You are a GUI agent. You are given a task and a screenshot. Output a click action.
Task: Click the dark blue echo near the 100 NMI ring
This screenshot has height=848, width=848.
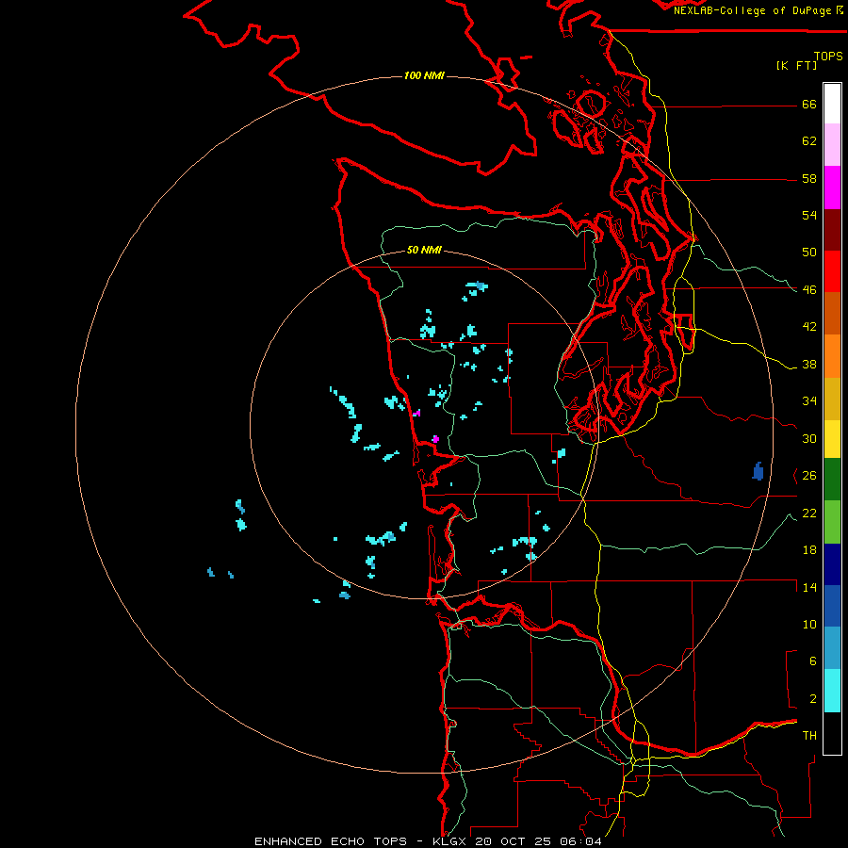coord(758,471)
